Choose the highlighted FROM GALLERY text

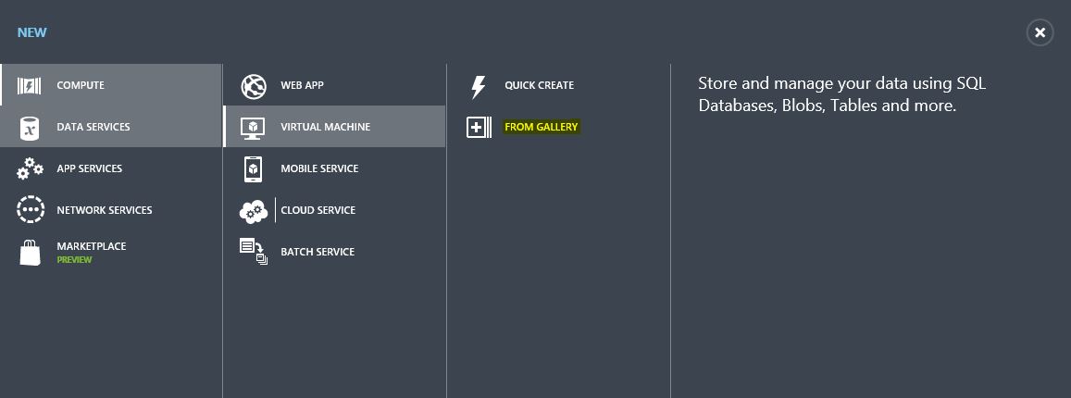click(541, 127)
